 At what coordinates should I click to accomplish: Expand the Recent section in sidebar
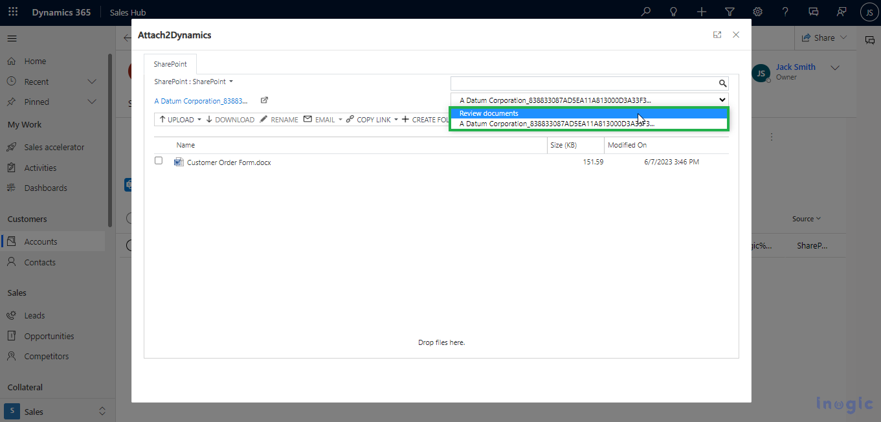92,82
